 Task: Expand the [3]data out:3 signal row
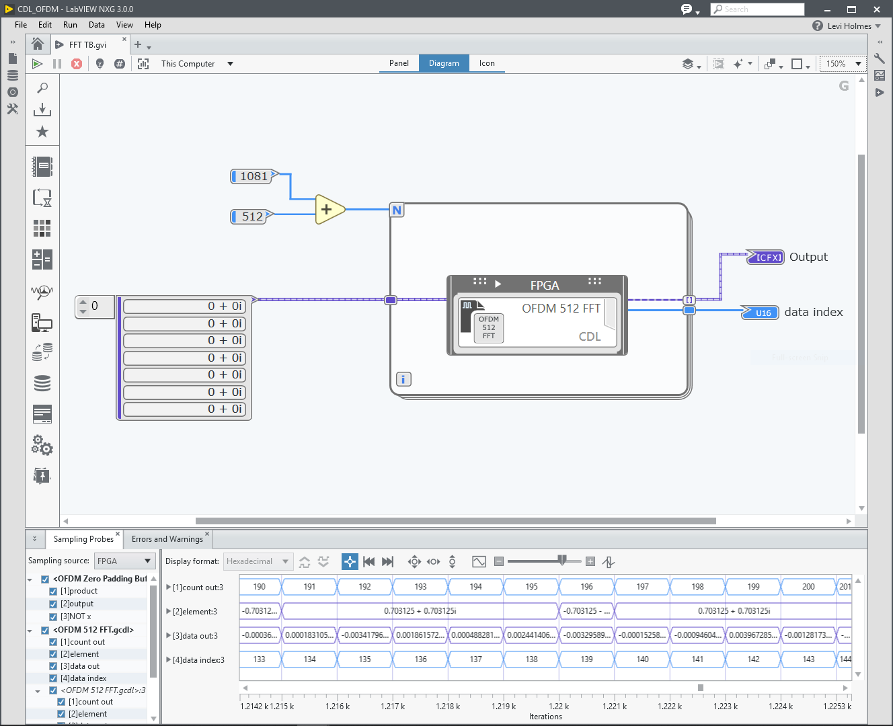click(169, 635)
